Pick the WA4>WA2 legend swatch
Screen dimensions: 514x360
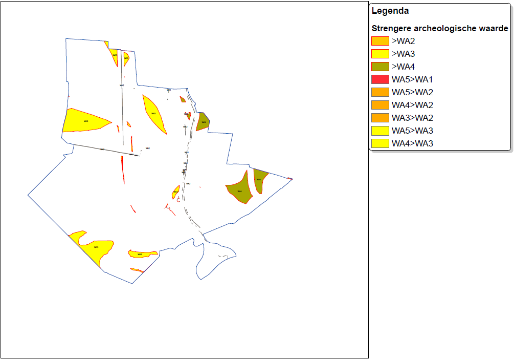click(380, 105)
